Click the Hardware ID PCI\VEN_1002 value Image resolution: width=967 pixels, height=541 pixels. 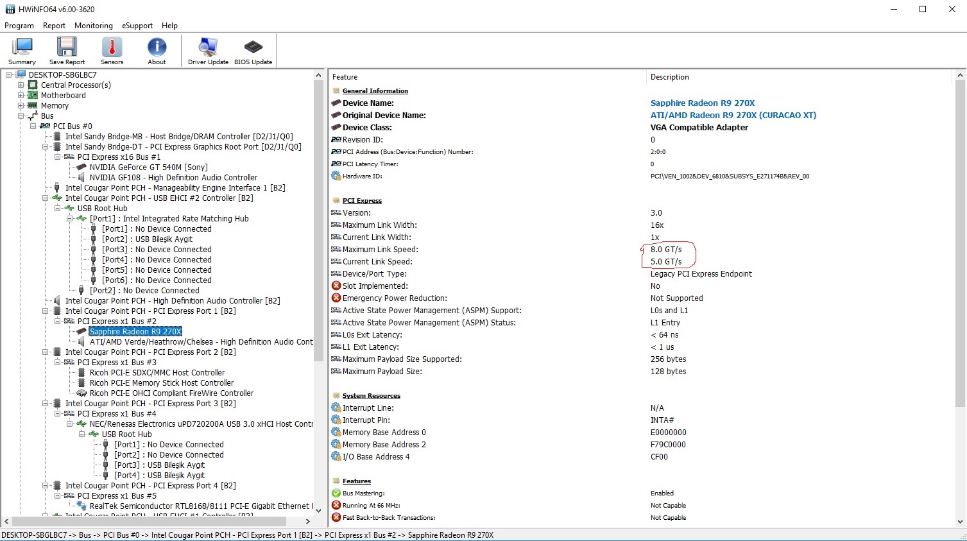pos(730,176)
